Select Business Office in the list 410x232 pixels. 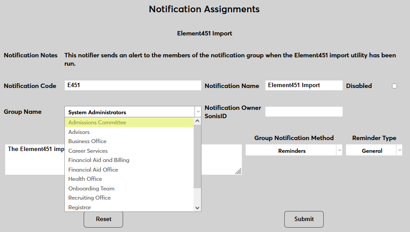click(129, 141)
